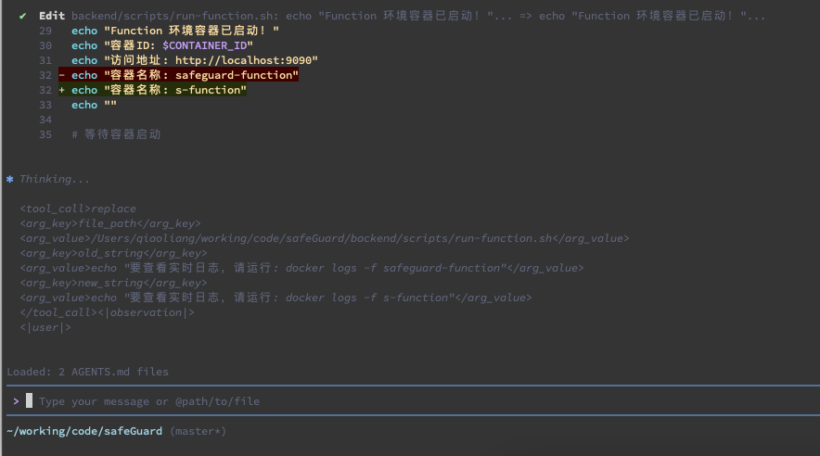820x456 pixels.
Task: Click the 'Loaded: 2 AGENTS.md files' message
Action: 88,372
